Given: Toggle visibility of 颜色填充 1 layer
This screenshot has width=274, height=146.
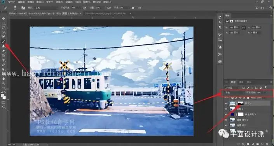Looking at the screenshot, I should pos(226,114).
